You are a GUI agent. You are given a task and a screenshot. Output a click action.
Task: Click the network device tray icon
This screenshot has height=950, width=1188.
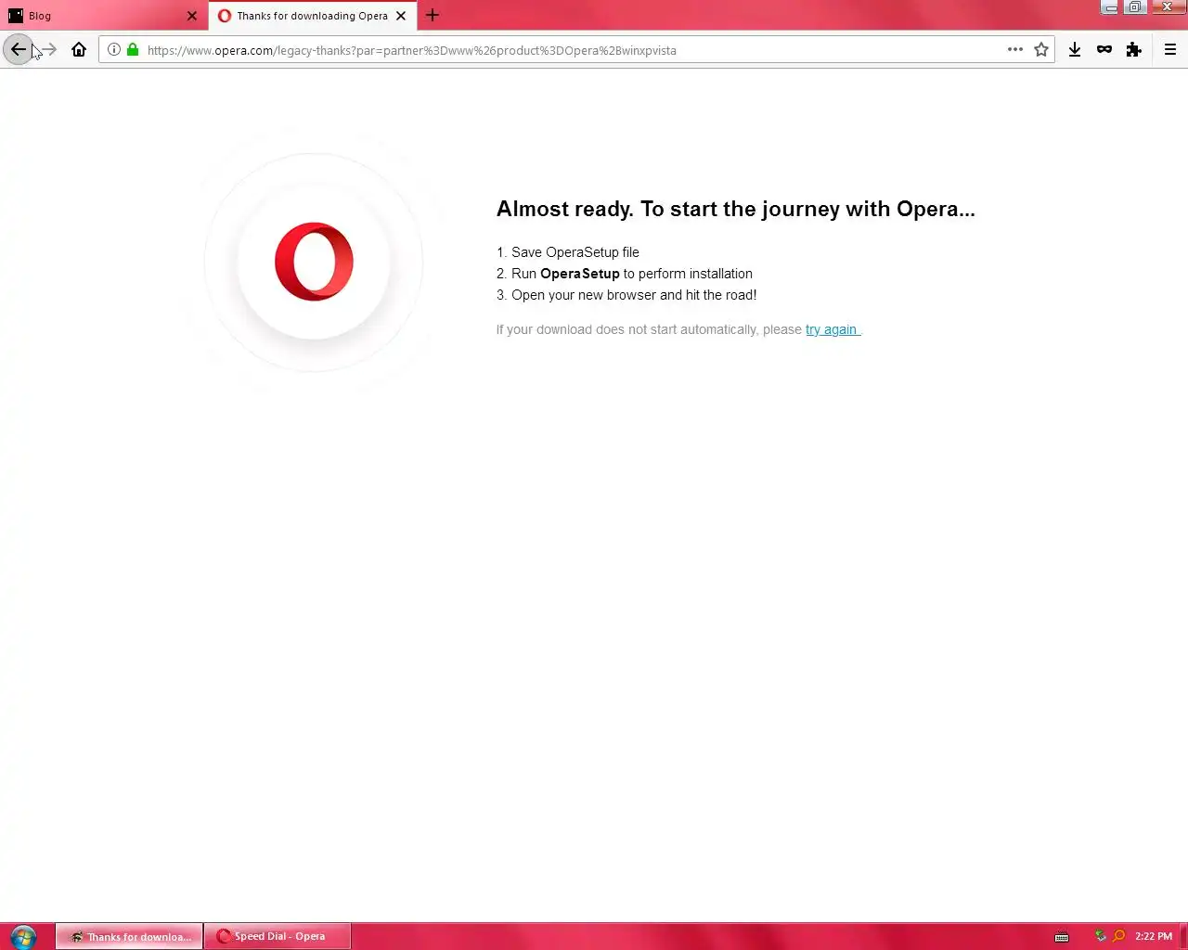[1100, 936]
